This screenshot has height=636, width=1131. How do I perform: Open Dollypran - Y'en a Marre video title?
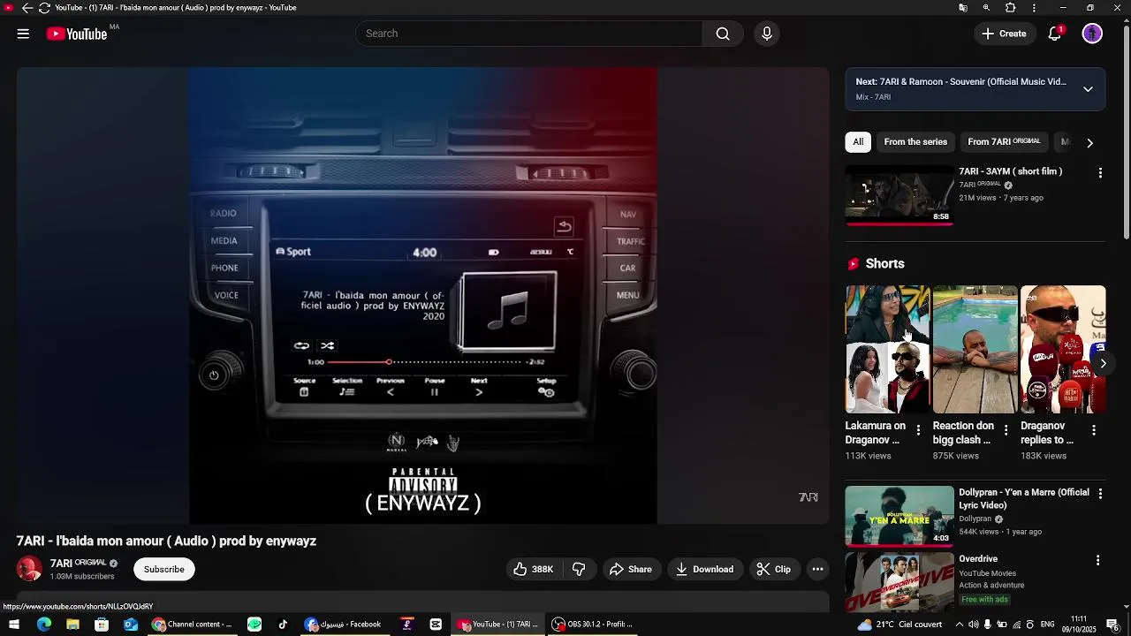coord(1024,498)
